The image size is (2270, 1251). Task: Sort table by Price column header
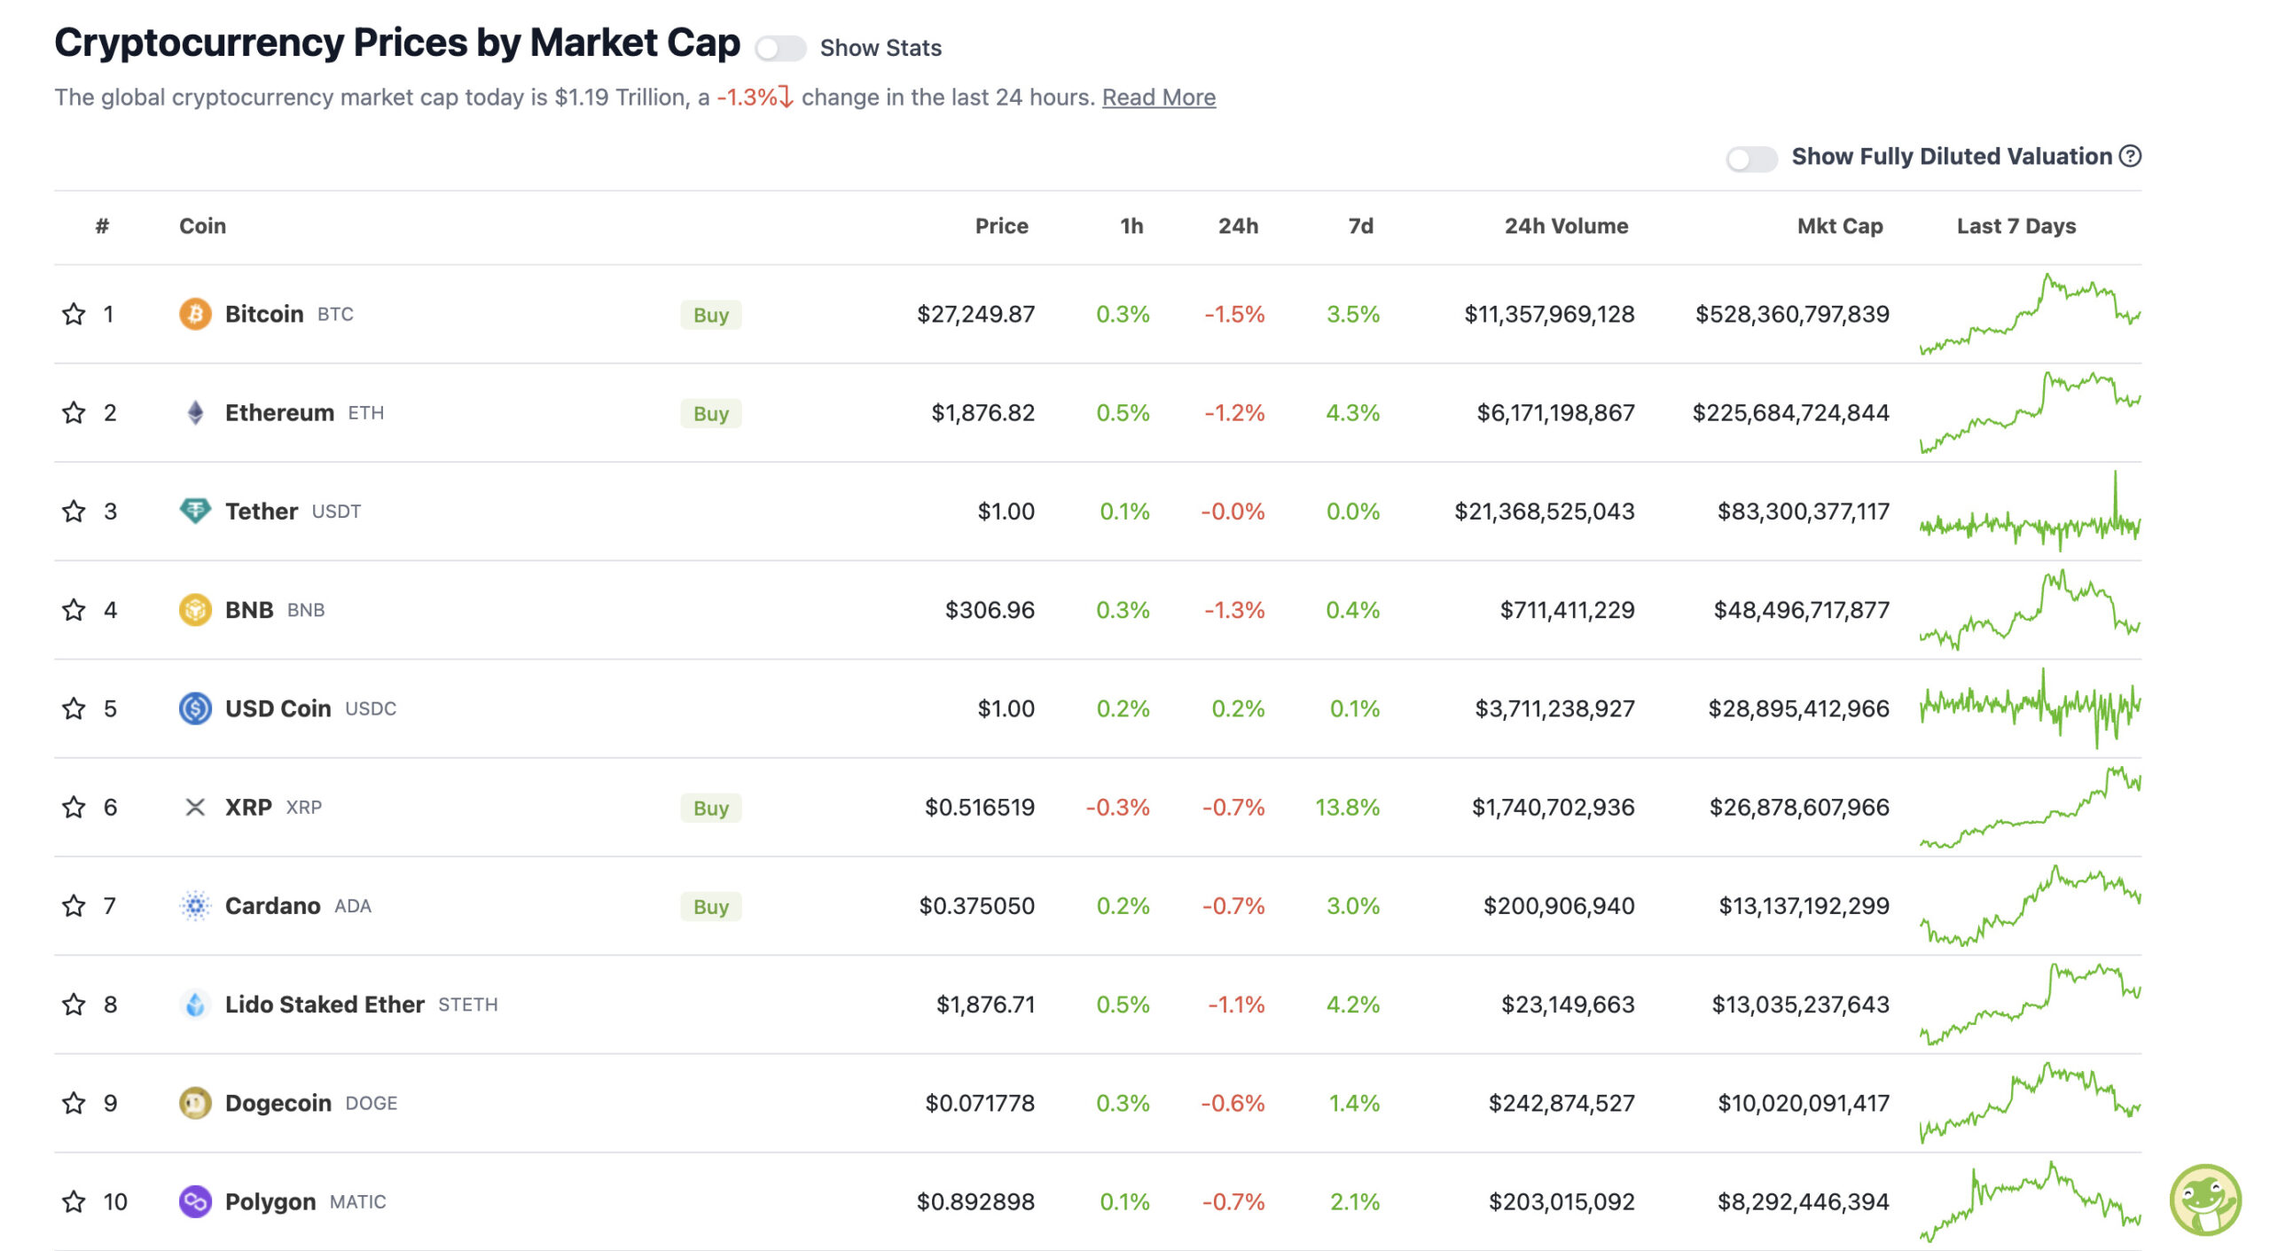[x=1001, y=226]
